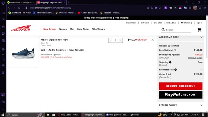Open My Wishlist link
The image size is (208, 117).
pos(186,23)
